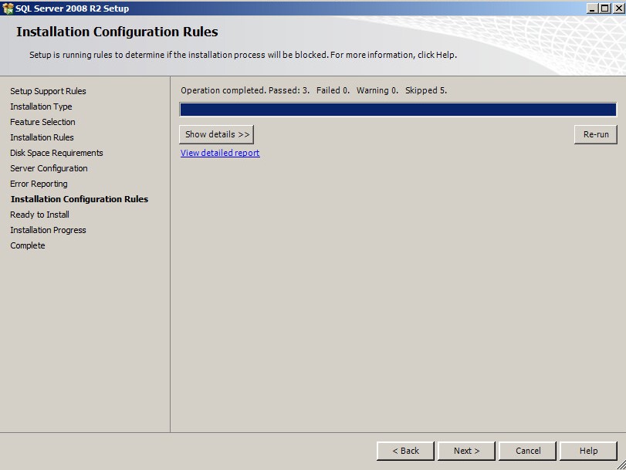Viewport: 626px width, 470px height.
Task: Select Server Configuration step
Action: [49, 168]
